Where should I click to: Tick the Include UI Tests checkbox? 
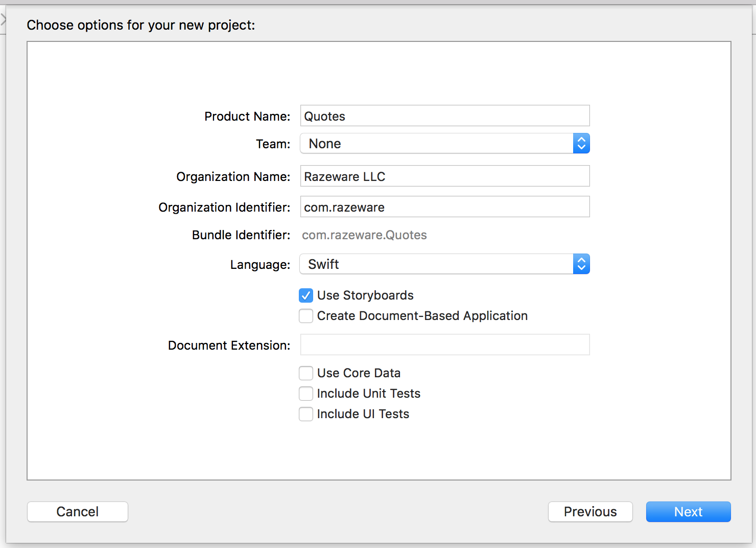(306, 414)
